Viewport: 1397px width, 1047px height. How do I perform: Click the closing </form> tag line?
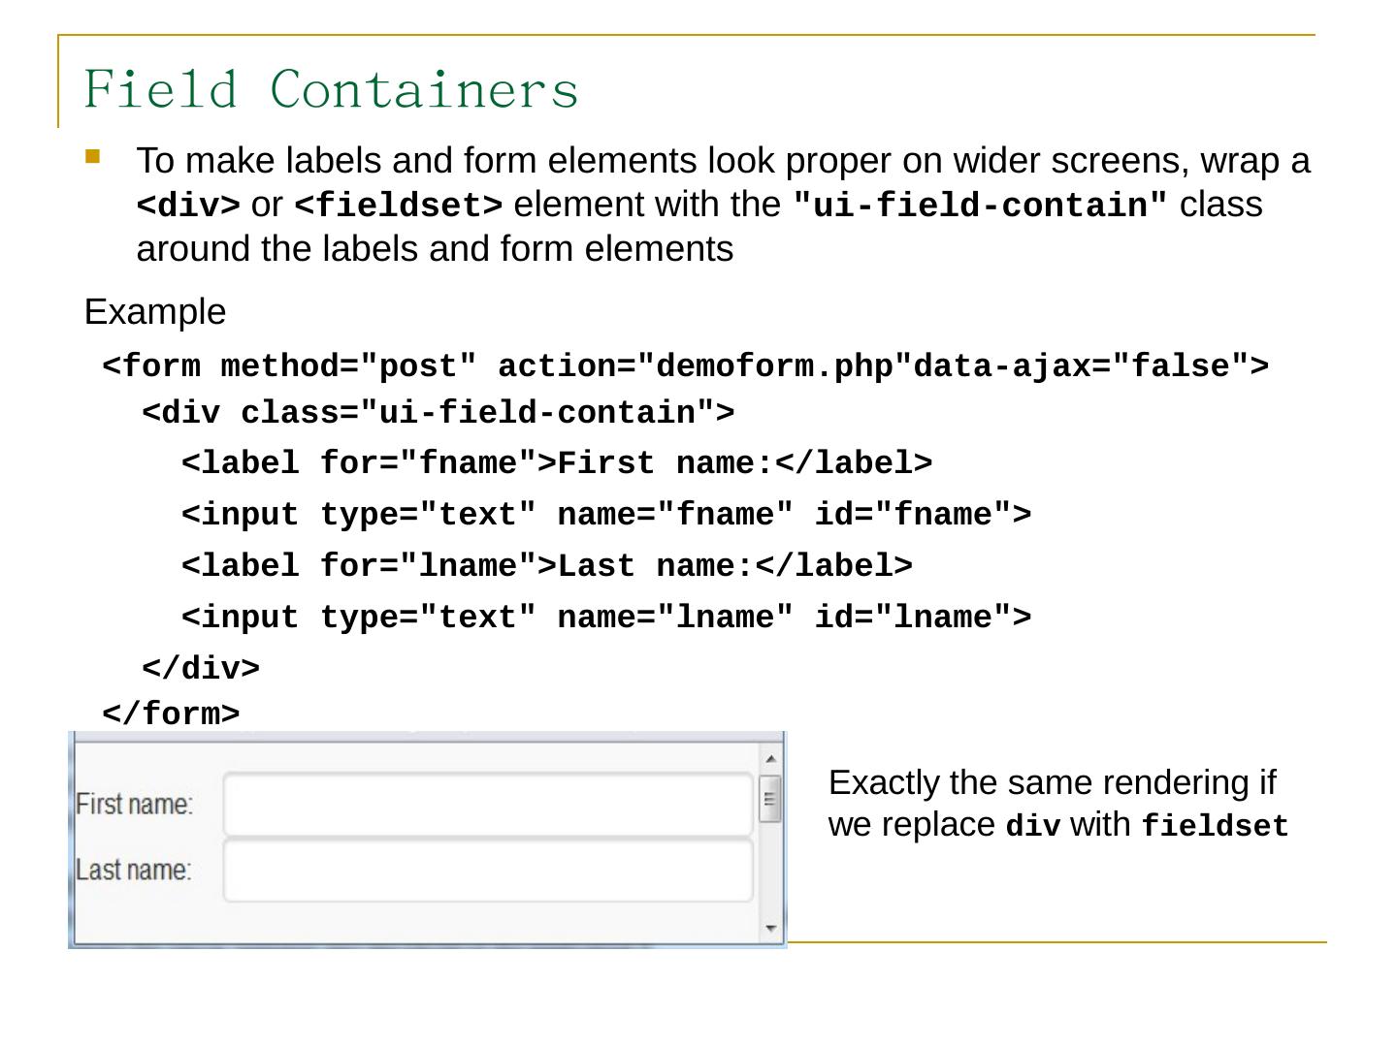click(171, 714)
